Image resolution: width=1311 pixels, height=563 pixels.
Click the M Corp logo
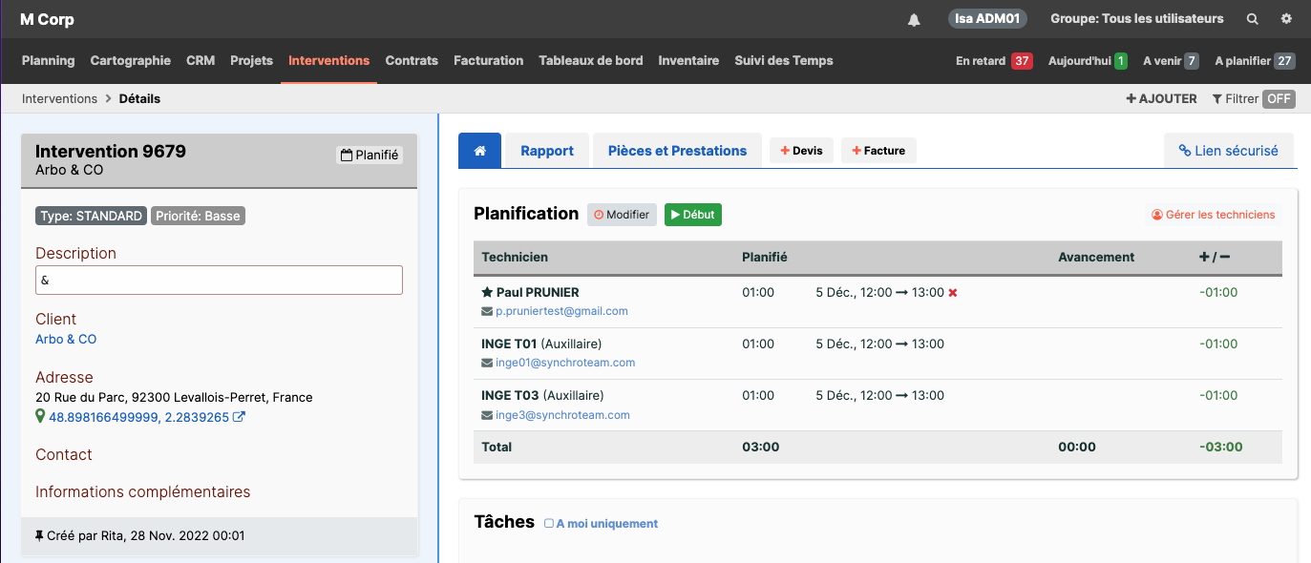[x=47, y=19]
